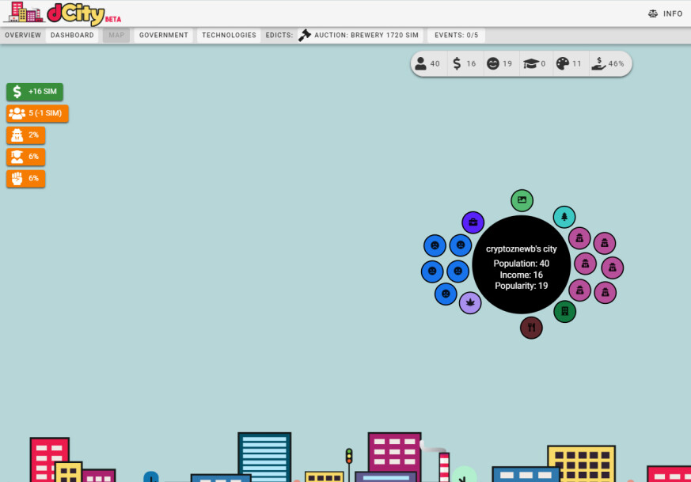Image resolution: width=691 pixels, height=482 pixels.
Task: Open the GOVERNMENT tab
Action: 164,36
